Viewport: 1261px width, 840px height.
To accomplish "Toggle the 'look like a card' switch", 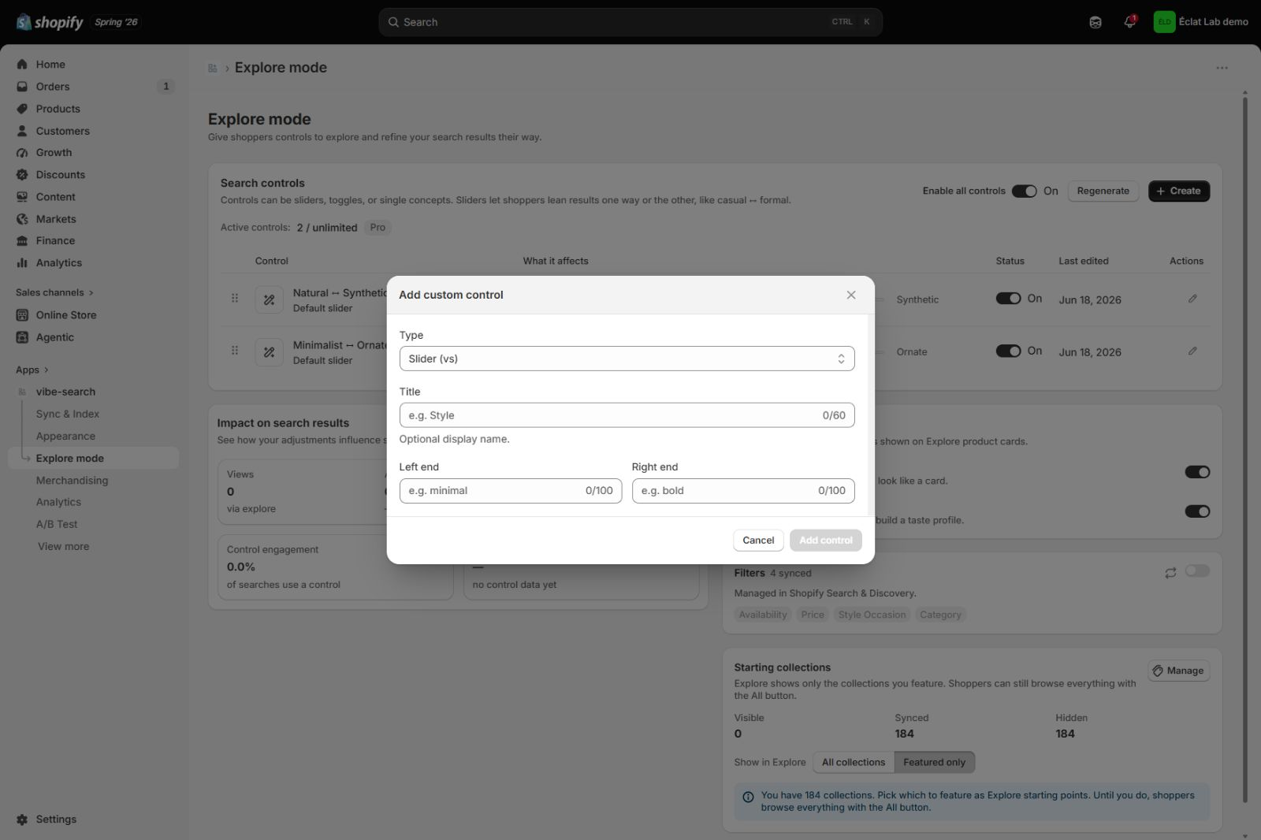I will click(1197, 472).
